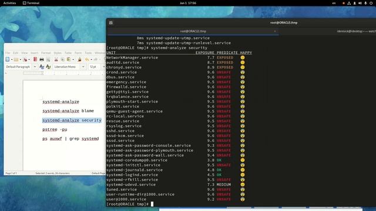Open the Jun 1 17:56 clock menu
The width and height of the screenshot is (376, 211).
click(x=188, y=3)
